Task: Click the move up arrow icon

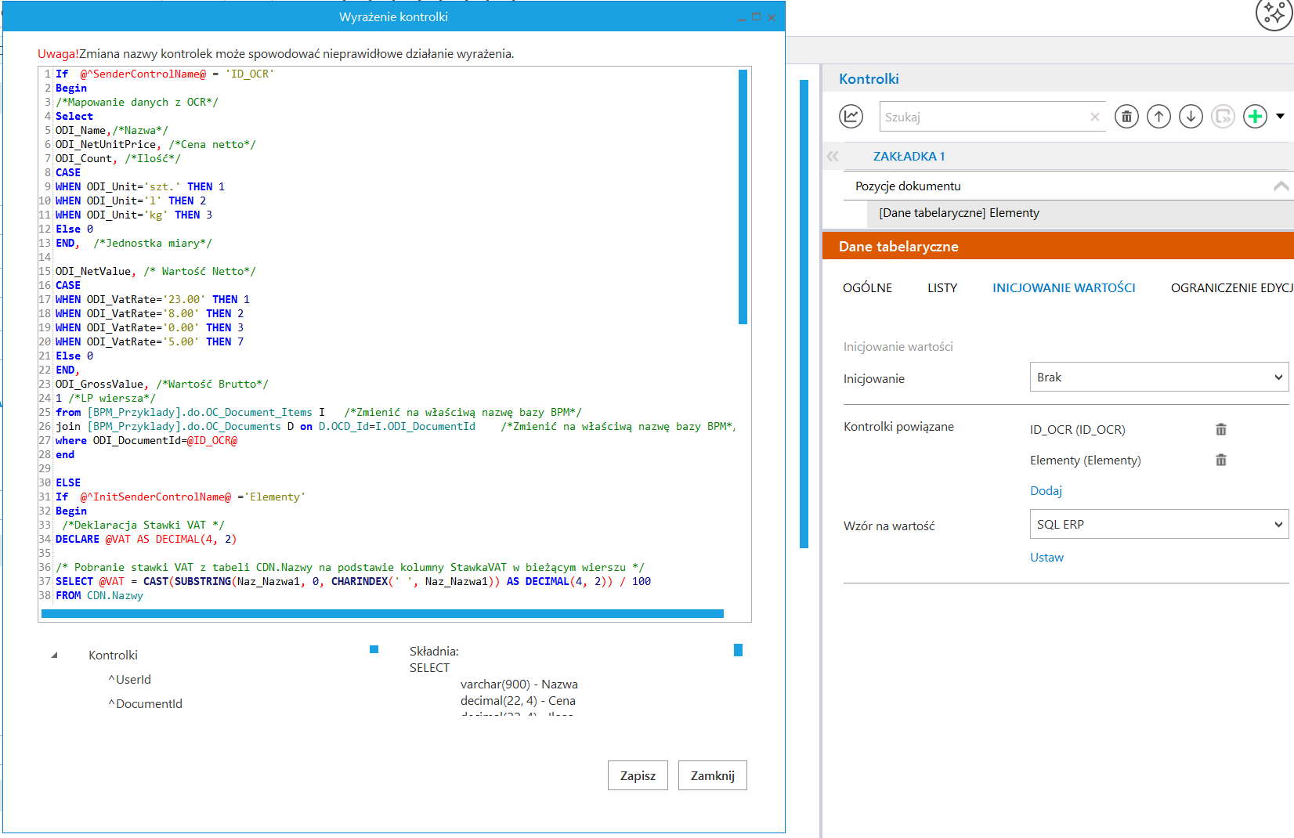Action: (1158, 117)
